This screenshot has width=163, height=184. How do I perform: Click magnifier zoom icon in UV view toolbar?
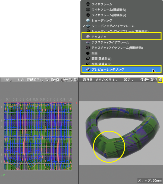[x=70, y=80]
